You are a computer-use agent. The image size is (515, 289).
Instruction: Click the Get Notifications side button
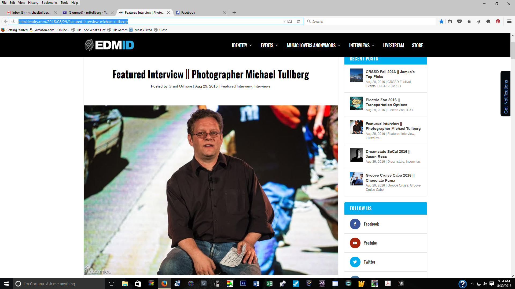(505, 94)
